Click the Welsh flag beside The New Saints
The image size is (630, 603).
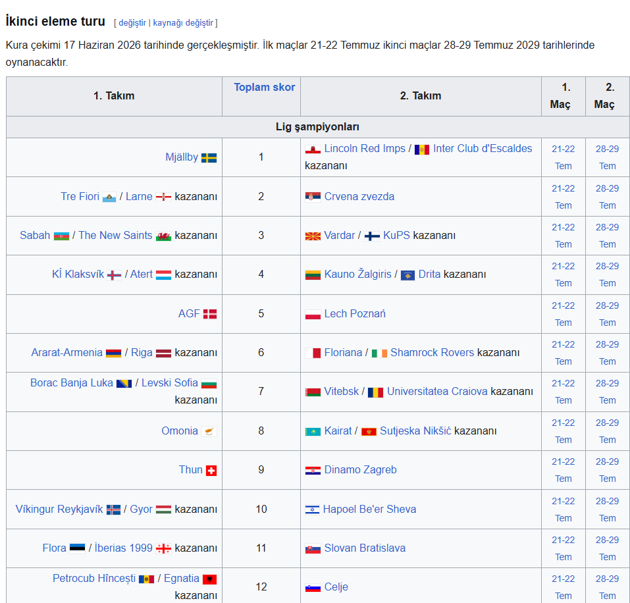click(163, 236)
